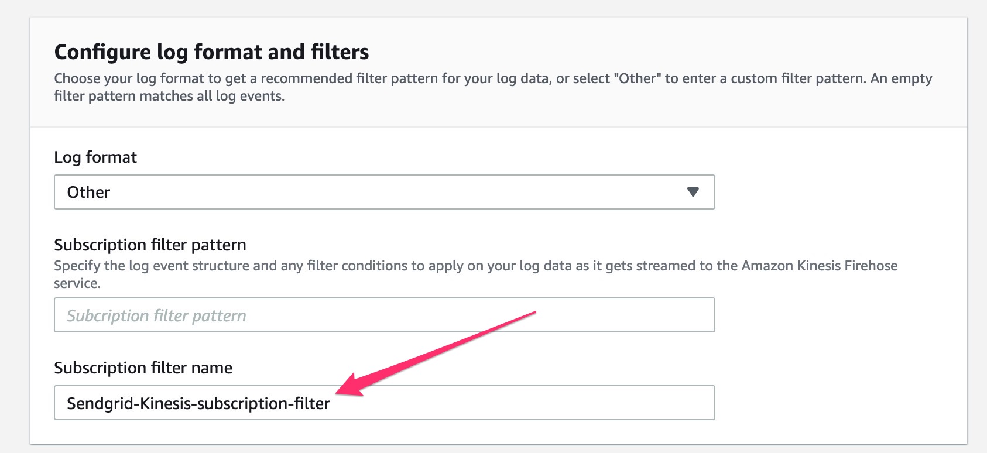987x453 pixels.
Task: Click the placeholder text "Subcription filter pattern"
Action: tap(156, 315)
